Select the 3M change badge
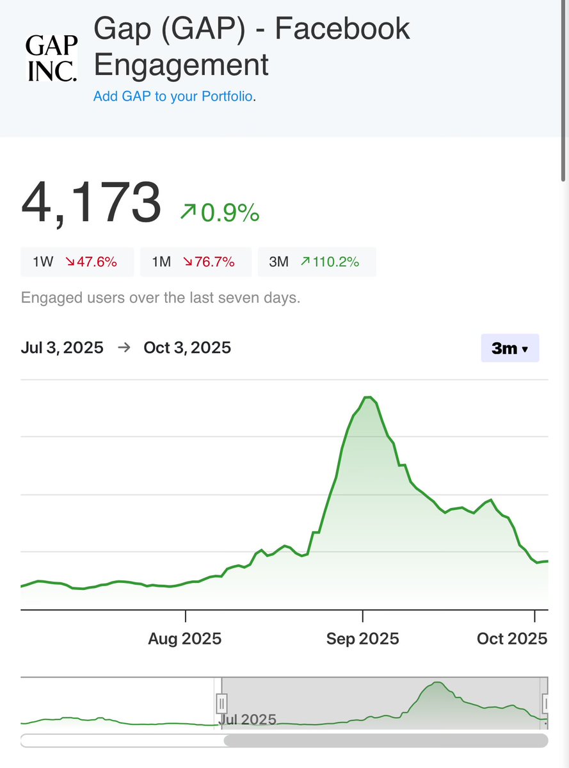Viewport: 569px width, 768px height. 317,262
